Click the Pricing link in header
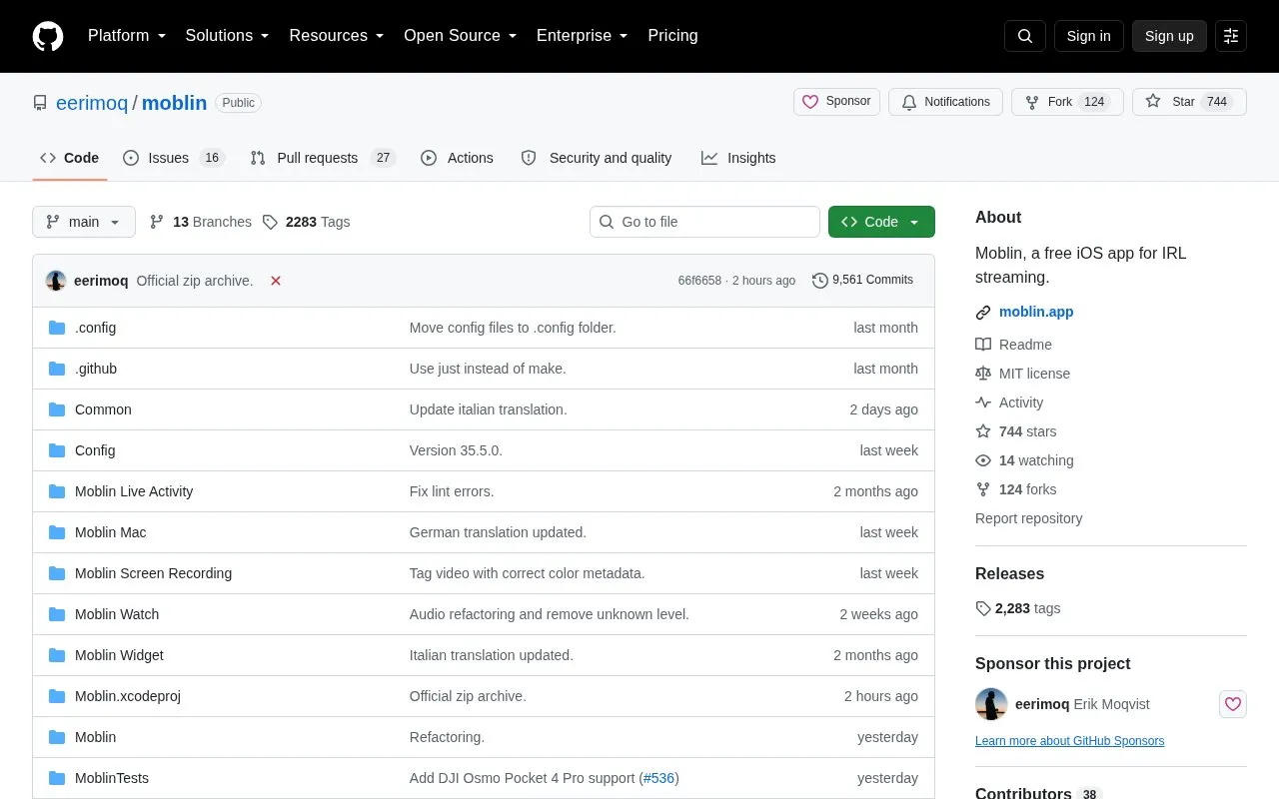The image size is (1279, 799). point(672,36)
